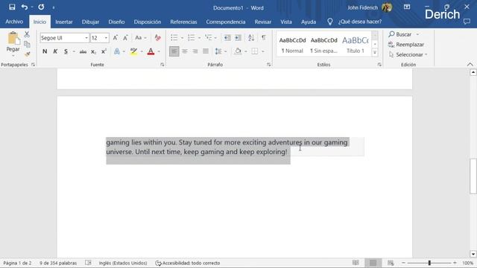The height and width of the screenshot is (268, 477).
Task: Justify the paragraph text
Action: (206, 51)
